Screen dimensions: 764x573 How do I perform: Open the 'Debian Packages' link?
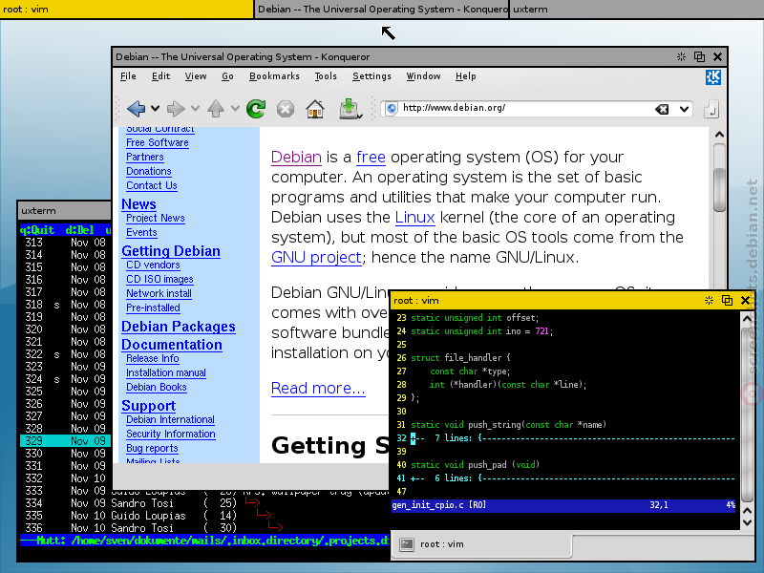(179, 327)
